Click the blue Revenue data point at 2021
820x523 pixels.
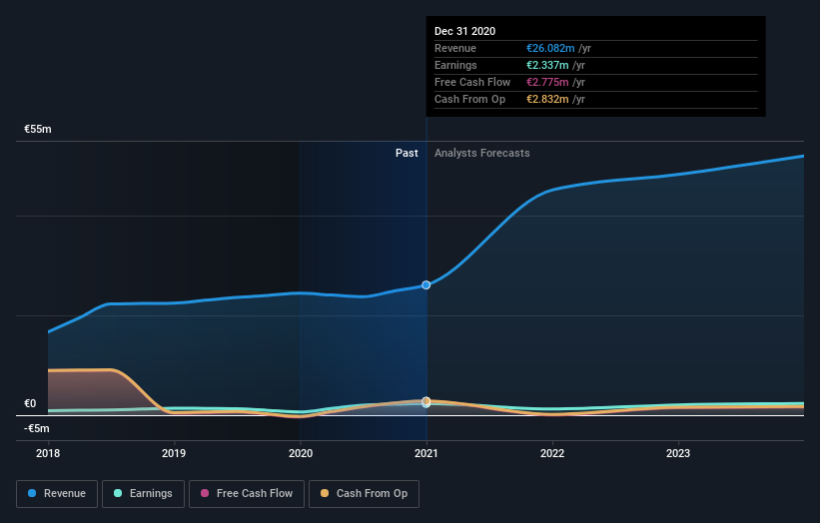(x=426, y=284)
